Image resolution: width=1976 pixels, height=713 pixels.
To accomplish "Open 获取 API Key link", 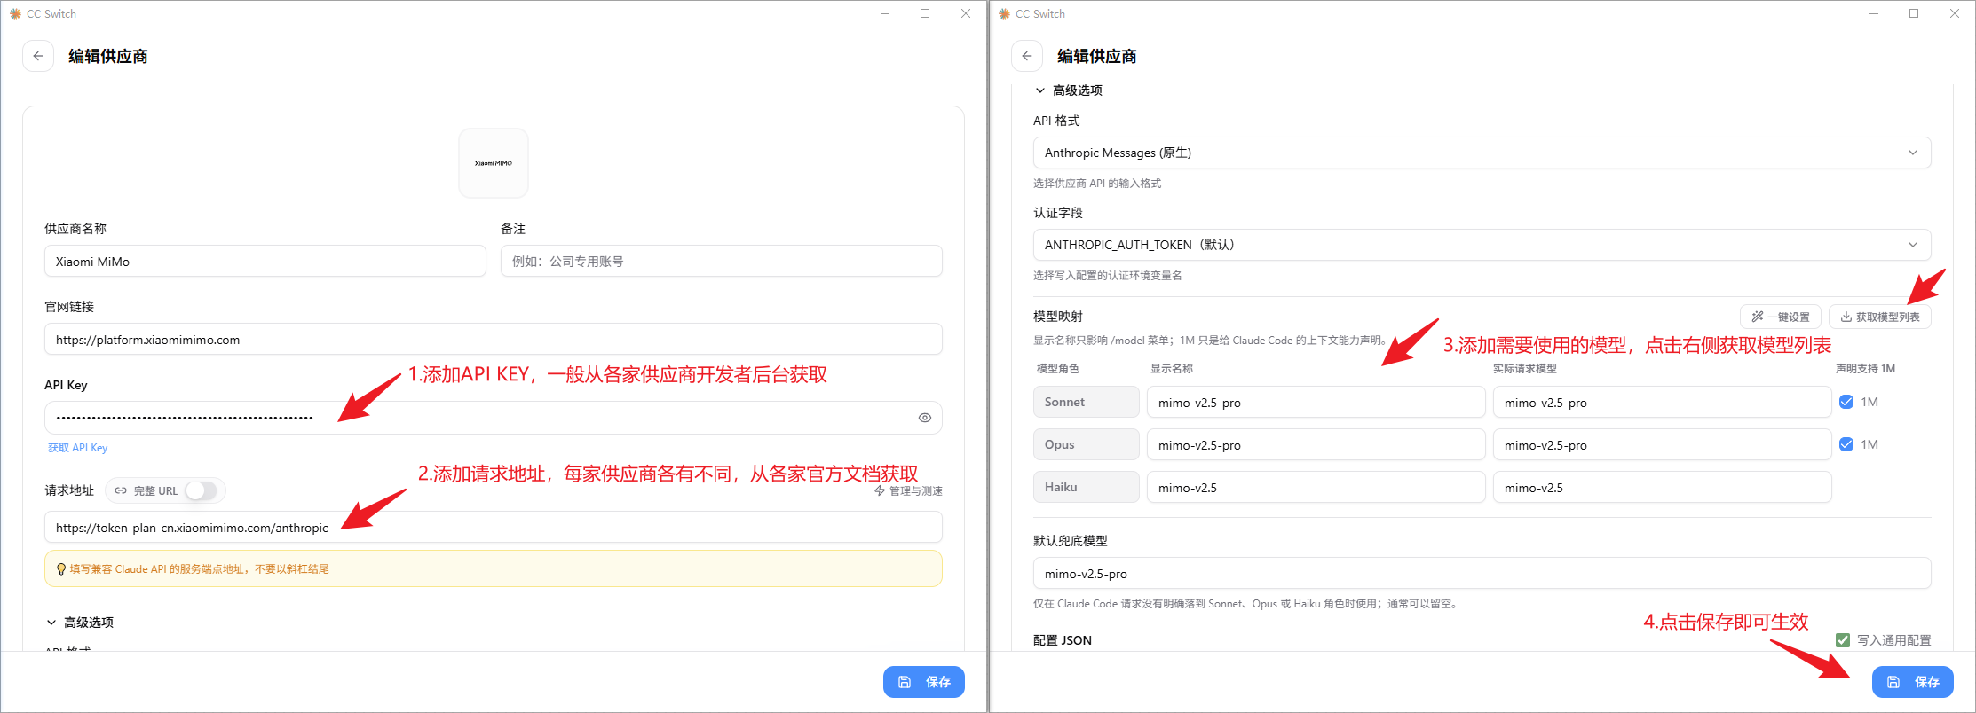I will (77, 448).
